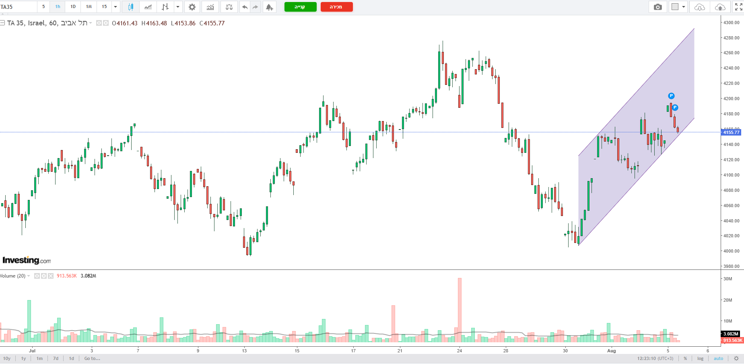Click the red 913.563K volume axis label
Screen dimensions: 744x364
[x=732, y=340]
